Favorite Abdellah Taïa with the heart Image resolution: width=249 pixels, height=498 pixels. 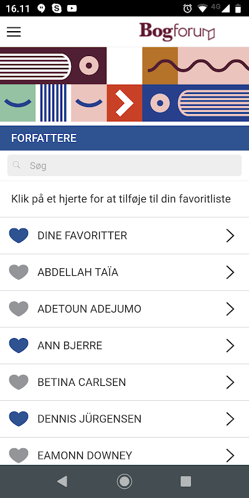(x=19, y=272)
